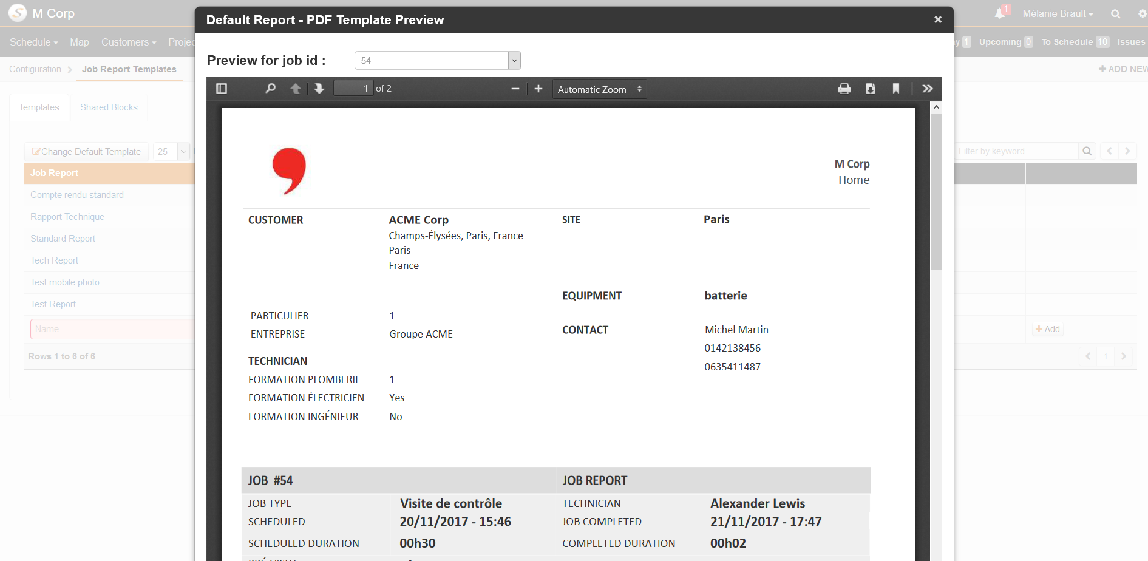
Task: Click the PDF viewer scrollbar thumb
Action: tap(937, 191)
